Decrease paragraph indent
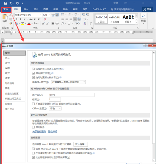This screenshot has height=164, width=156. [83, 15]
